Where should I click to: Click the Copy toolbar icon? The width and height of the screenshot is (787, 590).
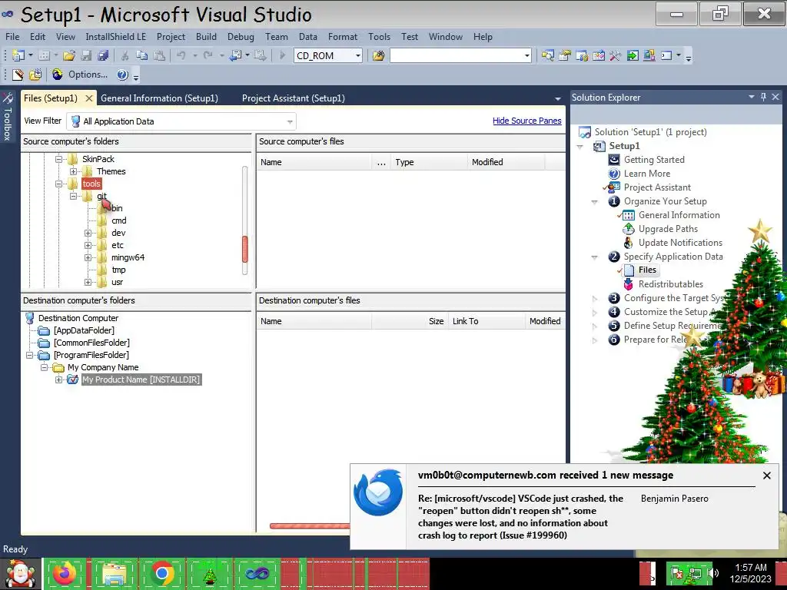(142, 55)
